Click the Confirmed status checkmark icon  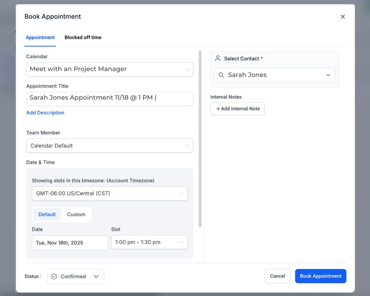pyautogui.click(x=54, y=277)
